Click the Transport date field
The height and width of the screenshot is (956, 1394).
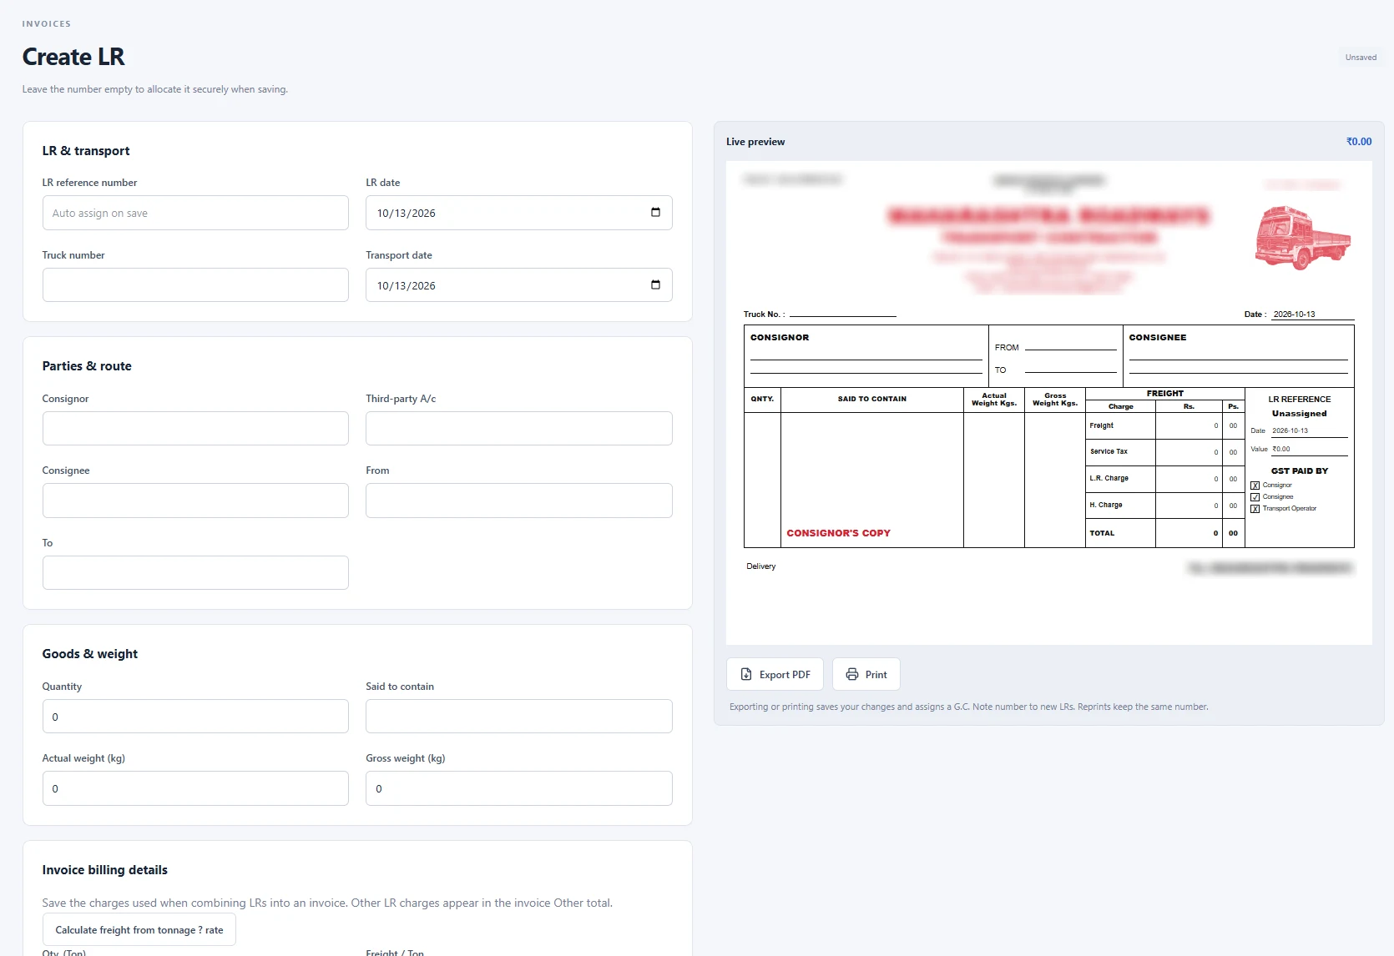(x=518, y=285)
